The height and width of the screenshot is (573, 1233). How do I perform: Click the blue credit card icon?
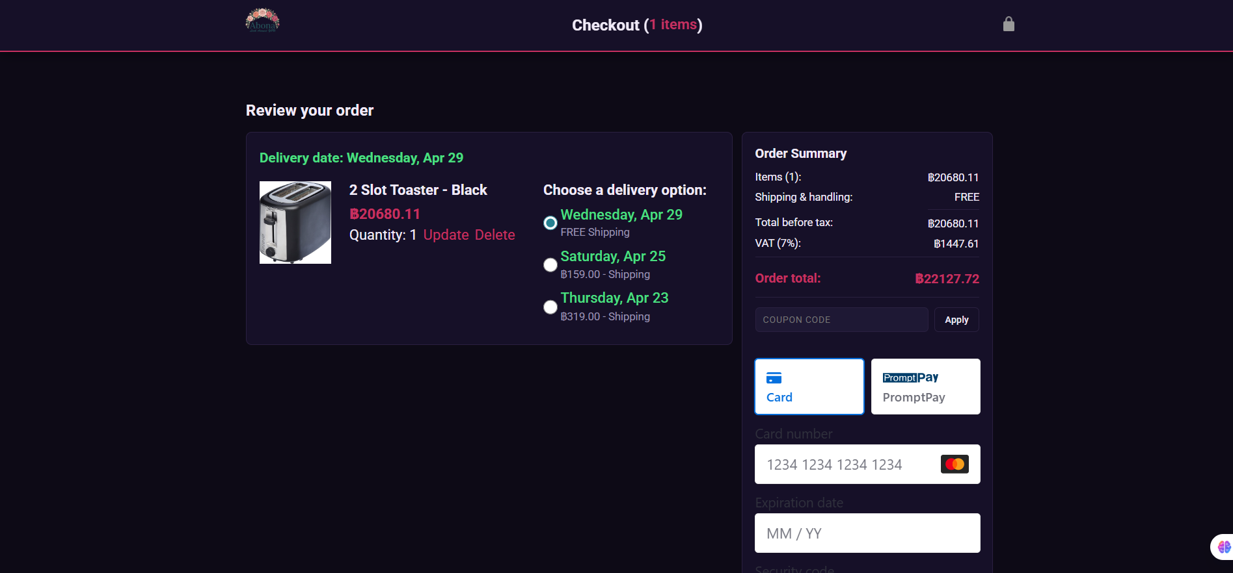[x=774, y=378]
